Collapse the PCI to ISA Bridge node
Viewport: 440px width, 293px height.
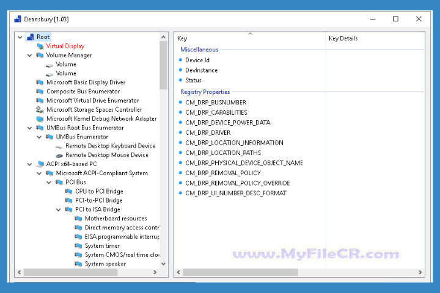pyautogui.click(x=59, y=209)
